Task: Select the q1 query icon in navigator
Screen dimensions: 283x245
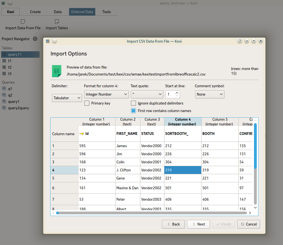Action: pyautogui.click(x=4, y=89)
